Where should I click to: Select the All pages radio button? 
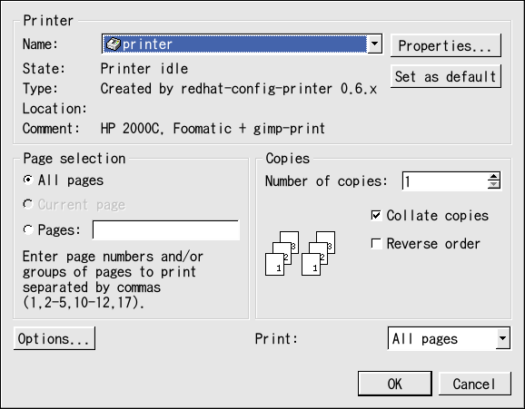28,180
